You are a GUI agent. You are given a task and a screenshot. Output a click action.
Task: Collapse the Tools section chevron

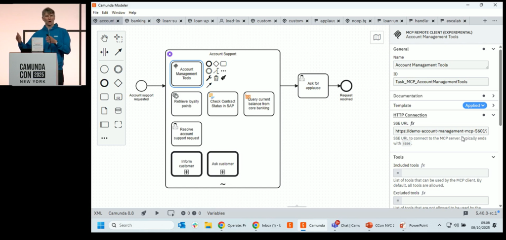493,157
